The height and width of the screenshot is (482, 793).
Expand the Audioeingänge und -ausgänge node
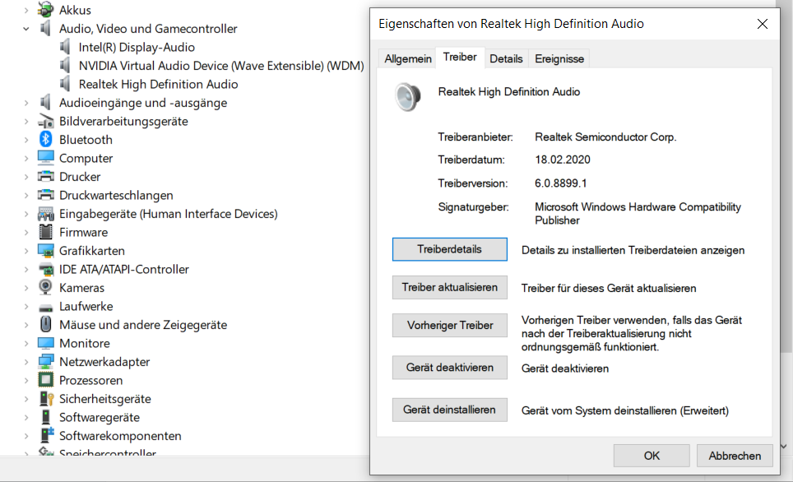(26, 103)
